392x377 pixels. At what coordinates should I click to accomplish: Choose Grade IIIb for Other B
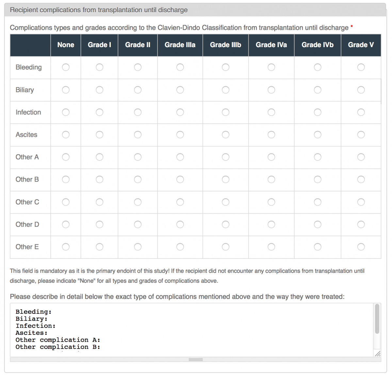(226, 179)
